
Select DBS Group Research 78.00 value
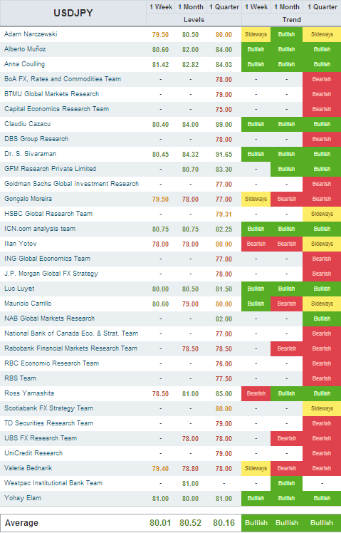point(224,140)
